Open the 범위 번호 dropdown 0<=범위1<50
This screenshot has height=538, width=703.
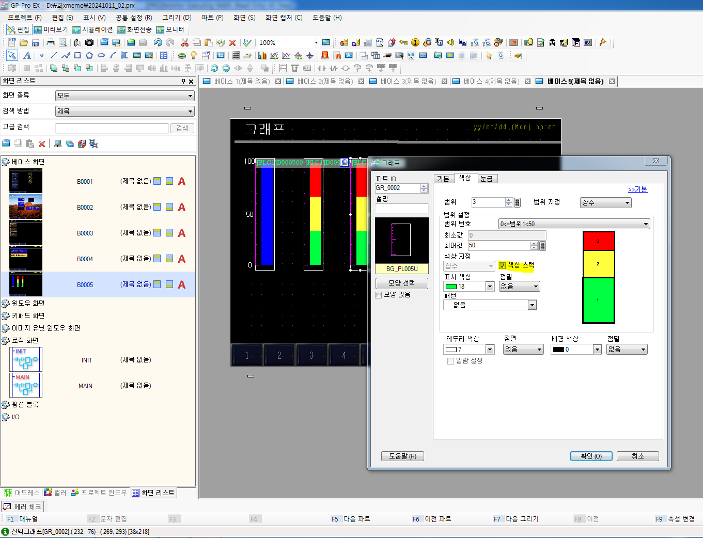click(574, 224)
